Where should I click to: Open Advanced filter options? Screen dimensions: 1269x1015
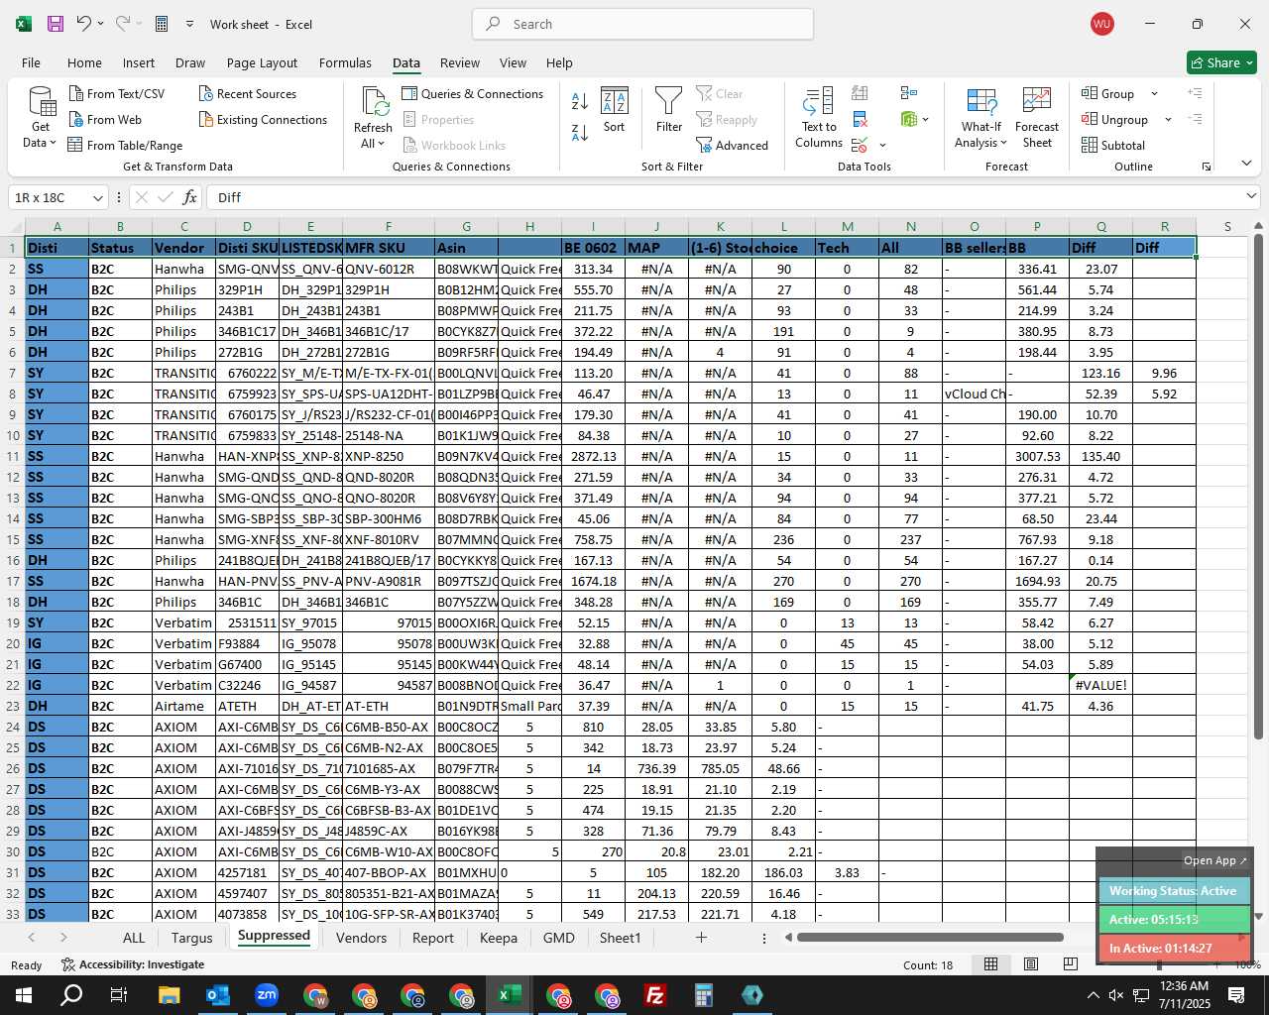click(x=733, y=145)
